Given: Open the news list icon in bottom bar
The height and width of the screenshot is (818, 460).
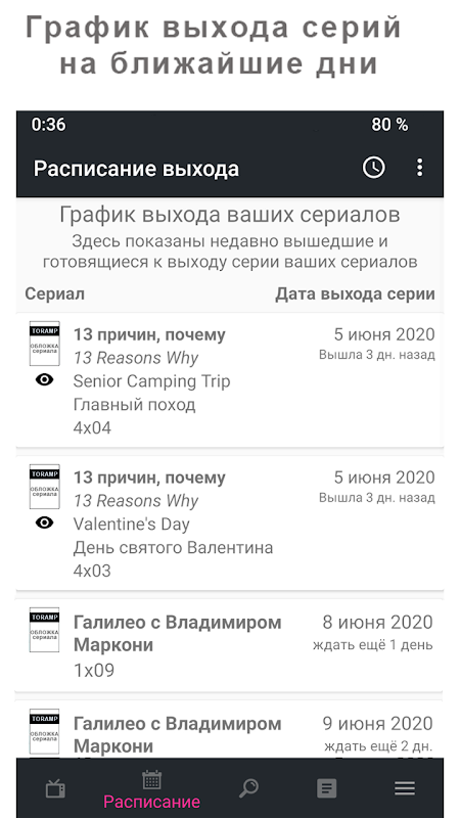Looking at the screenshot, I should point(327,788).
